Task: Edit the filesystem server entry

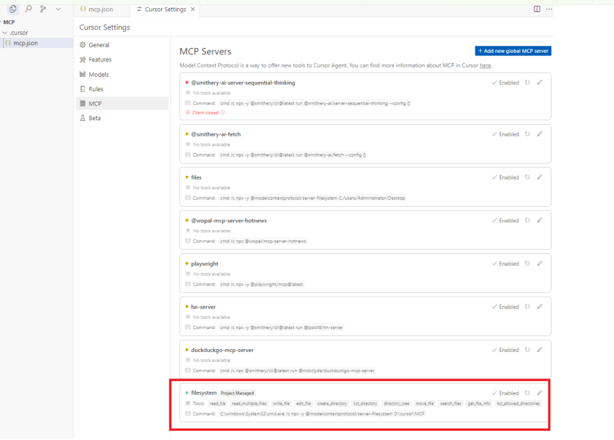Action: tap(539, 393)
